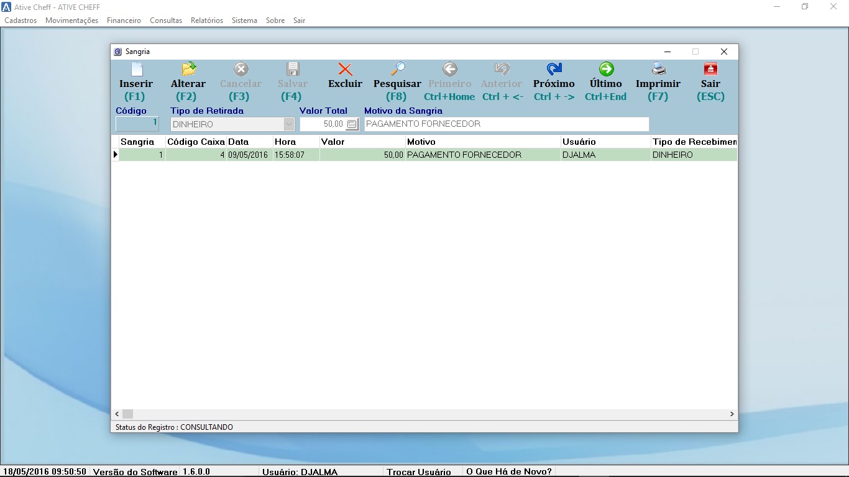
Task: Click the Excluir red X icon
Action: click(x=345, y=69)
